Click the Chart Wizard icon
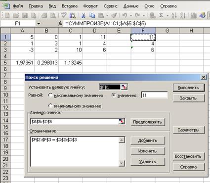210x183 pixels. (x=194, y=16)
